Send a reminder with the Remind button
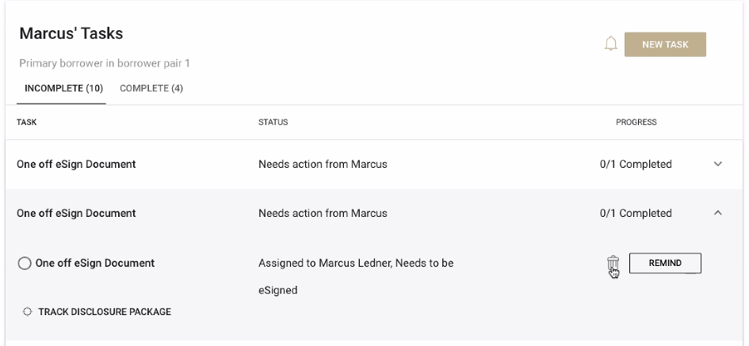The height and width of the screenshot is (346, 749). [665, 264]
